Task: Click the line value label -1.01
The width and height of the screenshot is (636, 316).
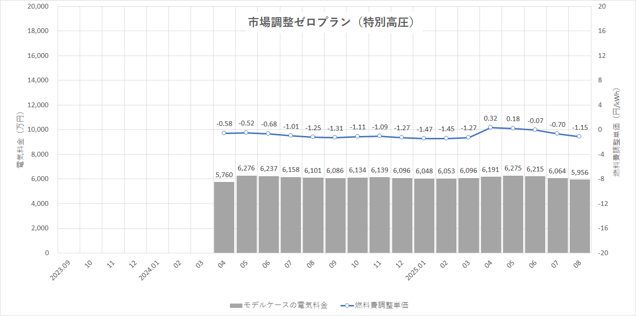Action: tap(290, 126)
